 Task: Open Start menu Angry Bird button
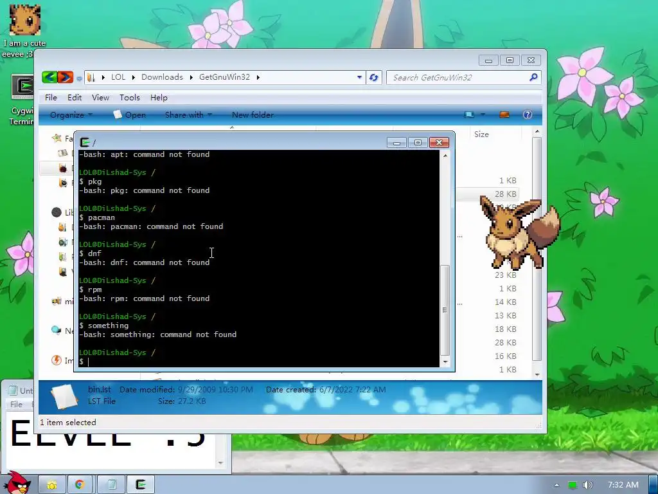[19, 482]
